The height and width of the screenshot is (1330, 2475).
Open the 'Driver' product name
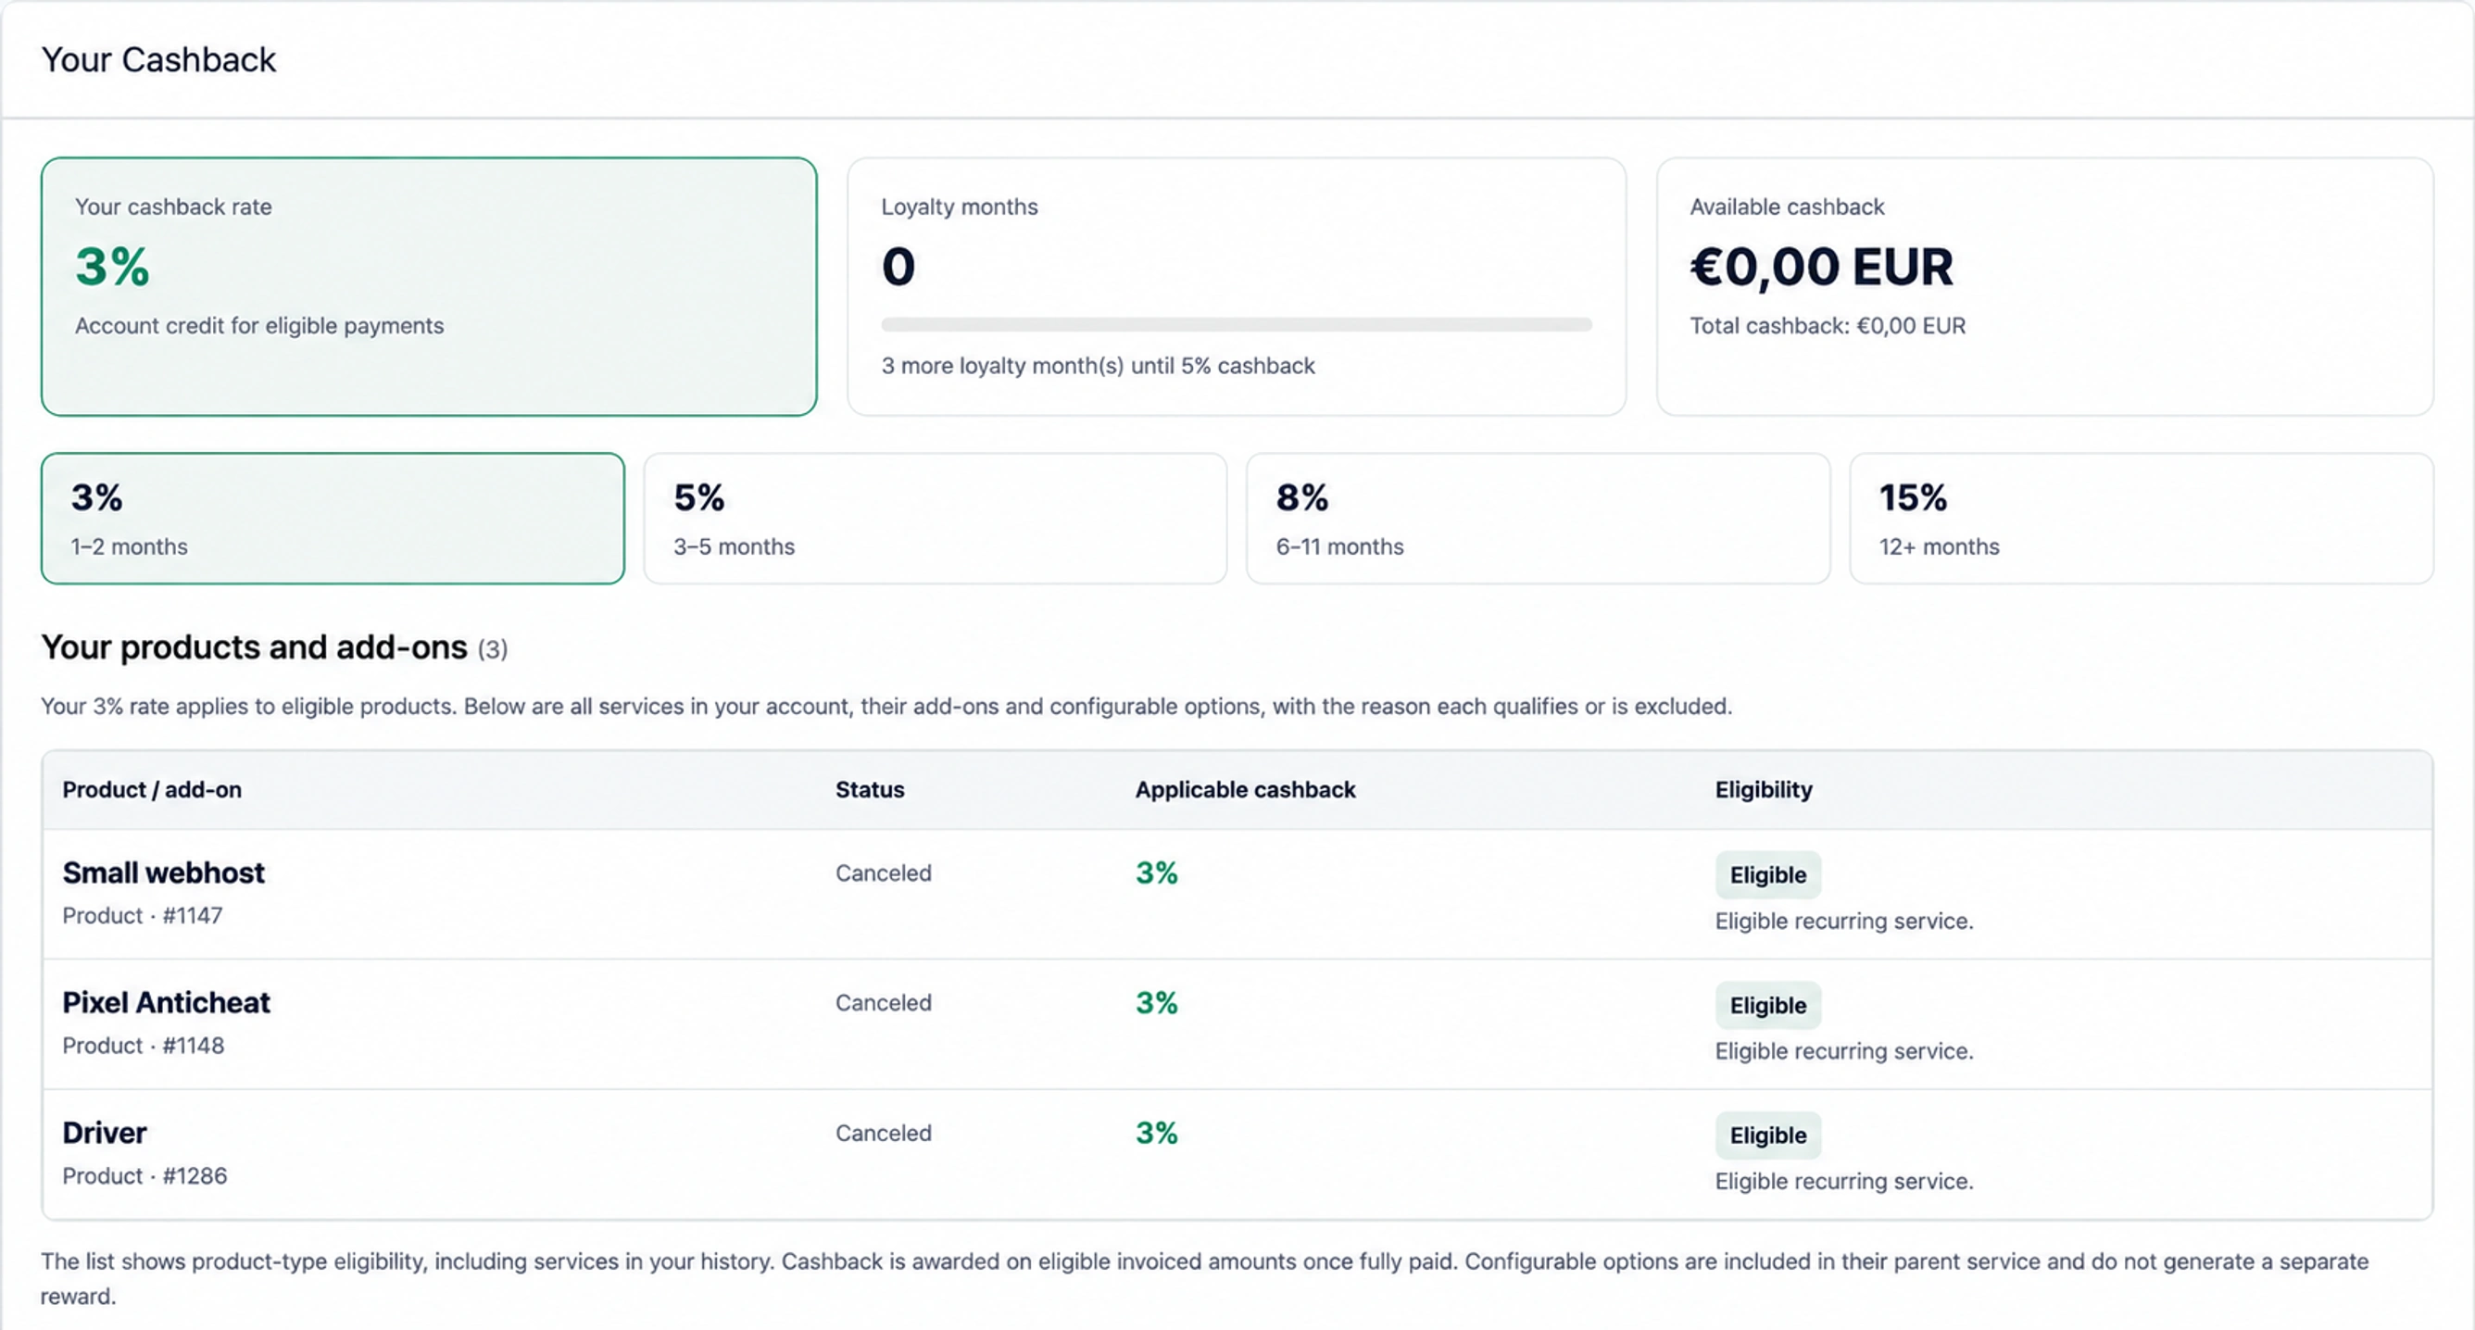pos(105,1133)
